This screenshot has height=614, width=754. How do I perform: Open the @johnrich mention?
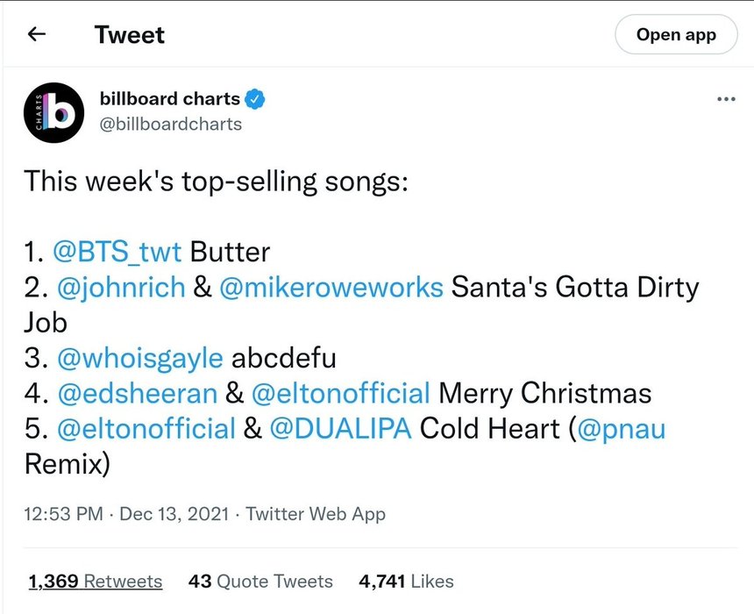coord(121,287)
